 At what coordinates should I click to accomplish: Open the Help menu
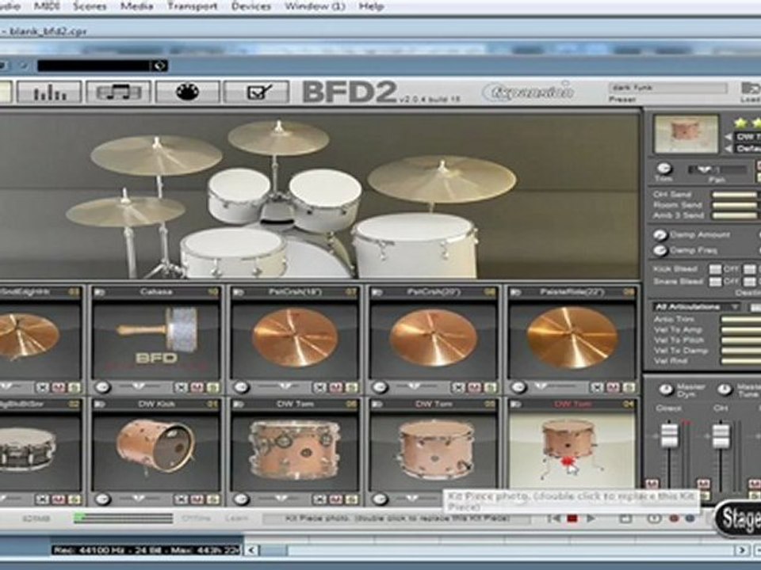(x=371, y=6)
